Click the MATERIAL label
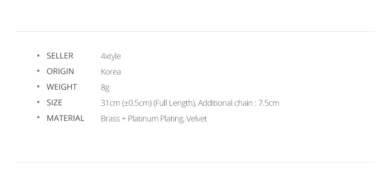This screenshot has height=195, width=391. click(65, 118)
